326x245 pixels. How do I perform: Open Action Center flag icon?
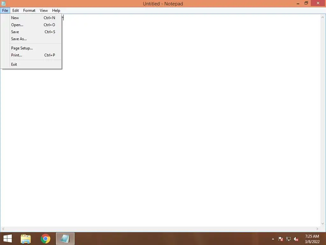coord(280,239)
